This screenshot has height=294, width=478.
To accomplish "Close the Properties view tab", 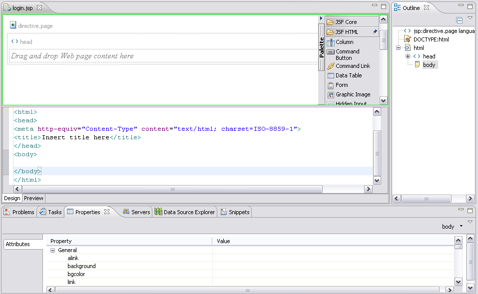I will tap(107, 212).
